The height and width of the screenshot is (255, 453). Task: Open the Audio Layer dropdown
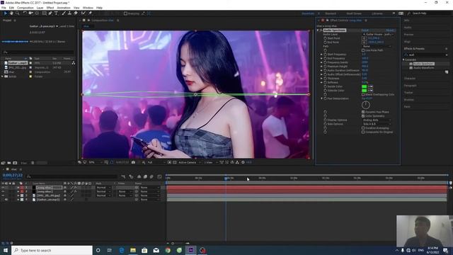point(378,34)
